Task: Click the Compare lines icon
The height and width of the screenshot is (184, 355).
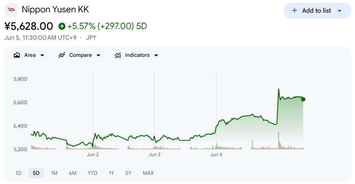Action: [62, 55]
